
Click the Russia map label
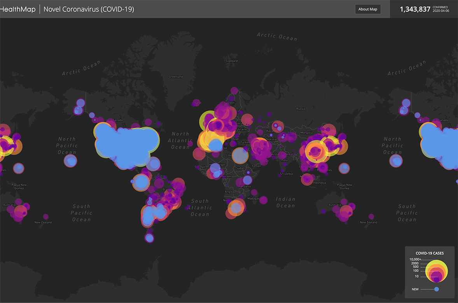(x=301, y=109)
